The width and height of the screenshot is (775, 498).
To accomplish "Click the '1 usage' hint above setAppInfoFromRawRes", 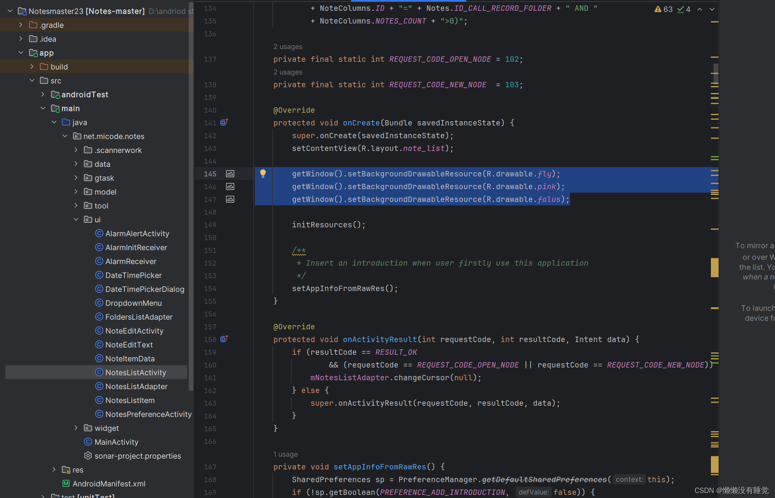I will tap(285, 454).
